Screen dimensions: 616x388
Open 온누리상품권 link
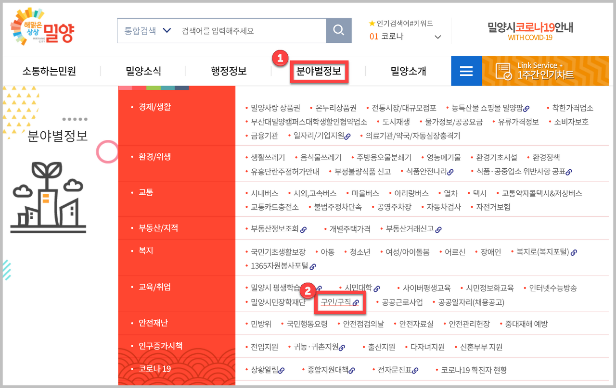[336, 108]
